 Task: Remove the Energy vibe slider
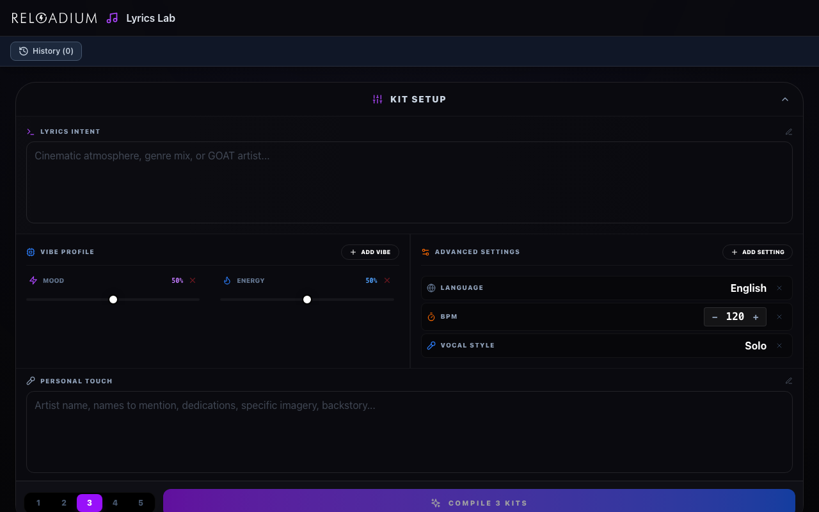(x=387, y=280)
